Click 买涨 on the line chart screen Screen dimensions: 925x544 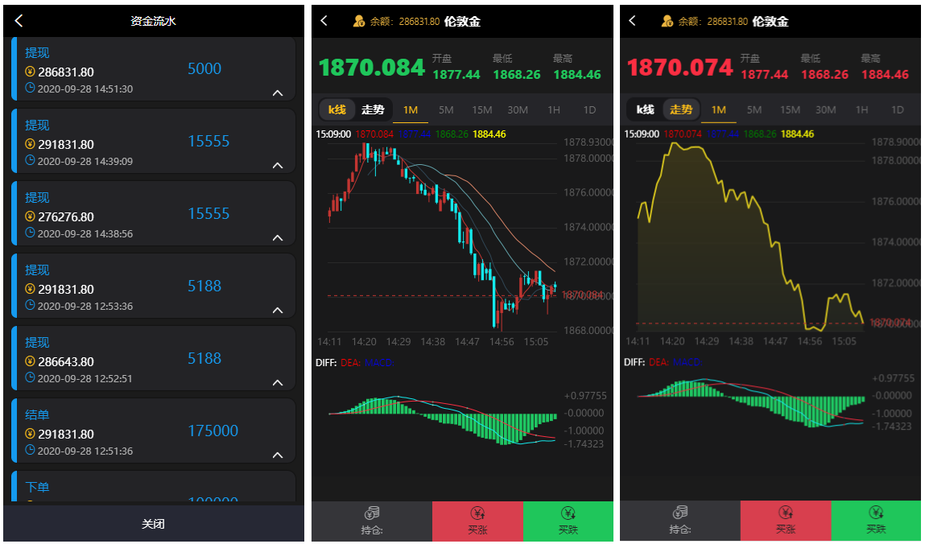coord(786,521)
